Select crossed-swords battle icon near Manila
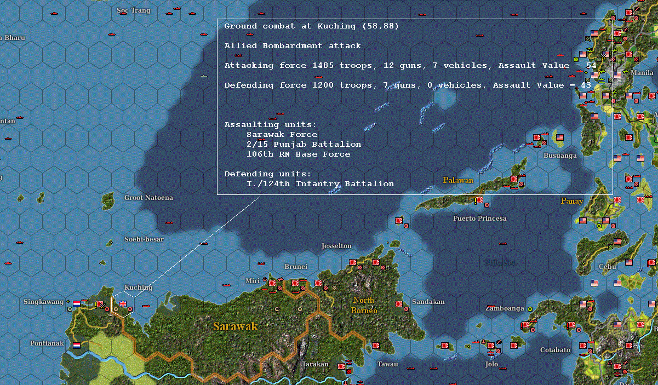Viewport: 658px width, 385px height. 604,55
